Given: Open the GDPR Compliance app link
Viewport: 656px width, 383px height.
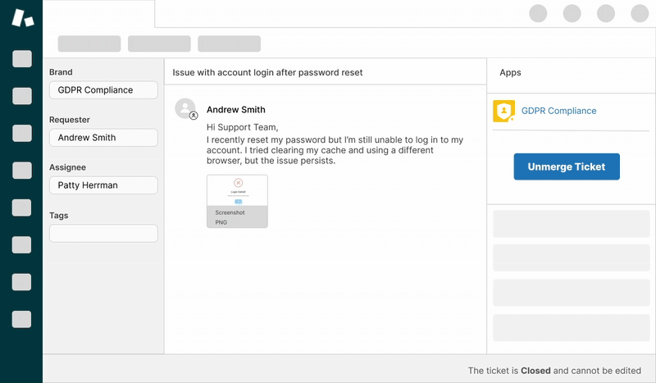Looking at the screenshot, I should tap(558, 111).
